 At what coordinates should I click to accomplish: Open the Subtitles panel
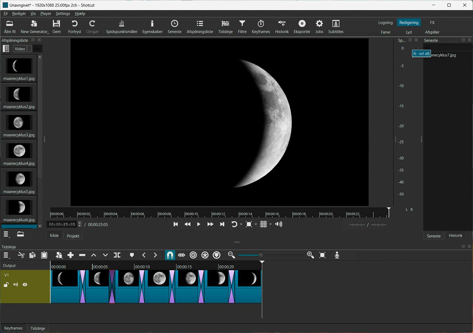[336, 26]
